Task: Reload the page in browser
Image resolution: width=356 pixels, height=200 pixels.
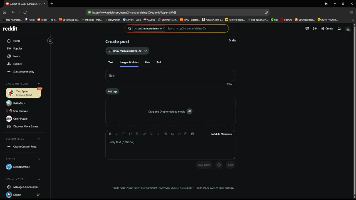Action: point(25,12)
